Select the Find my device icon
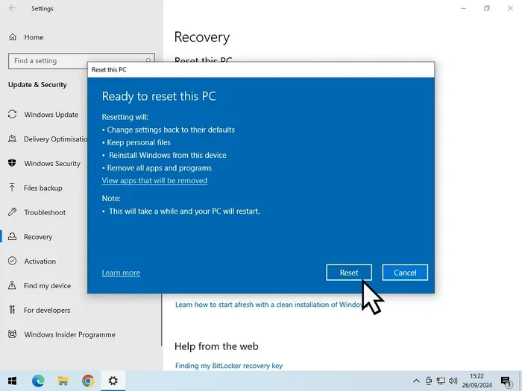The width and height of the screenshot is (522, 391). (13, 285)
